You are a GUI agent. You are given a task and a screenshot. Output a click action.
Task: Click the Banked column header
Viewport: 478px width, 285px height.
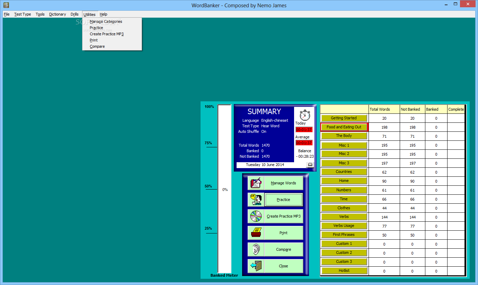(x=436, y=109)
